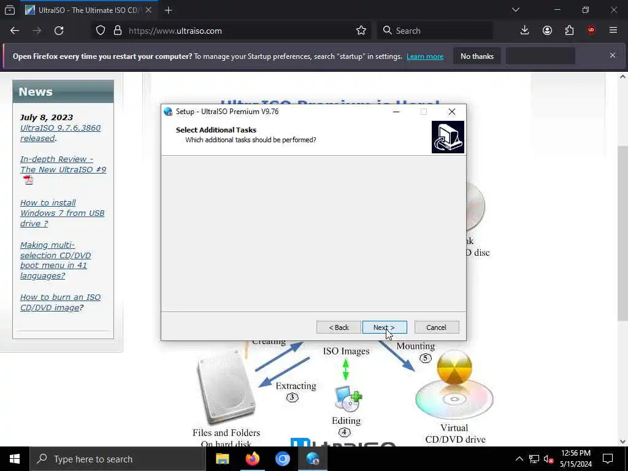Click the hard disk Files and Folders image
The image size is (628, 471).
[227, 387]
